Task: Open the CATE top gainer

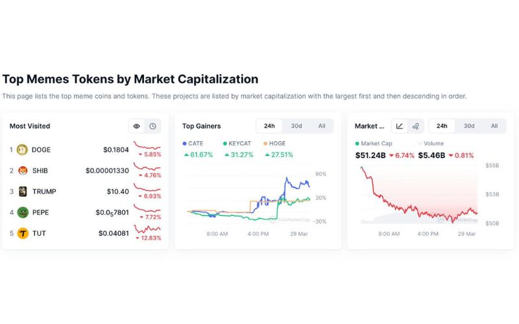Action: pos(196,143)
